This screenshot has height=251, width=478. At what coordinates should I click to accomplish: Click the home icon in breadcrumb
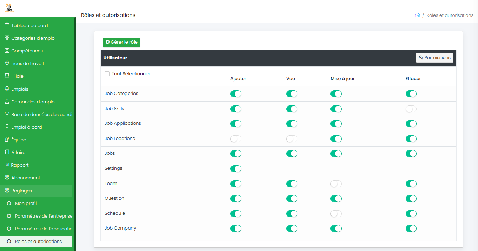click(417, 15)
